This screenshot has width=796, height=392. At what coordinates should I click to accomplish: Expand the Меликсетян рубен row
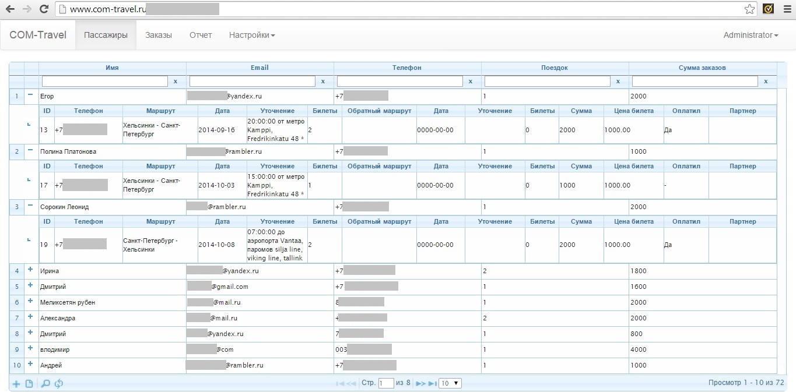[31, 301]
